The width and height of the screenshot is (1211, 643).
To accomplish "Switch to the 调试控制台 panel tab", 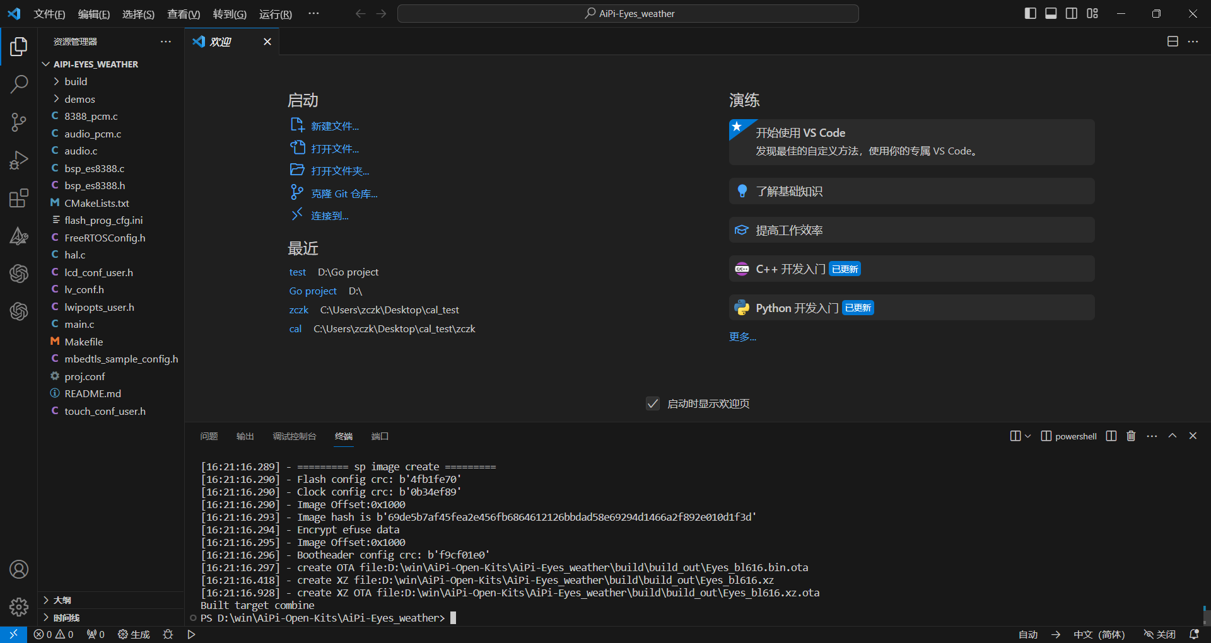I will (x=295, y=436).
